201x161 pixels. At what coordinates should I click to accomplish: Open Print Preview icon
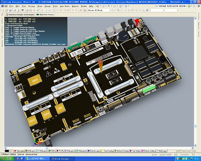coord(18,10)
